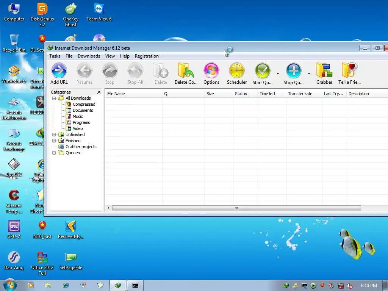Open the Scheduler clock icon
Viewport: 388px width, 291px height.
coord(237,73)
